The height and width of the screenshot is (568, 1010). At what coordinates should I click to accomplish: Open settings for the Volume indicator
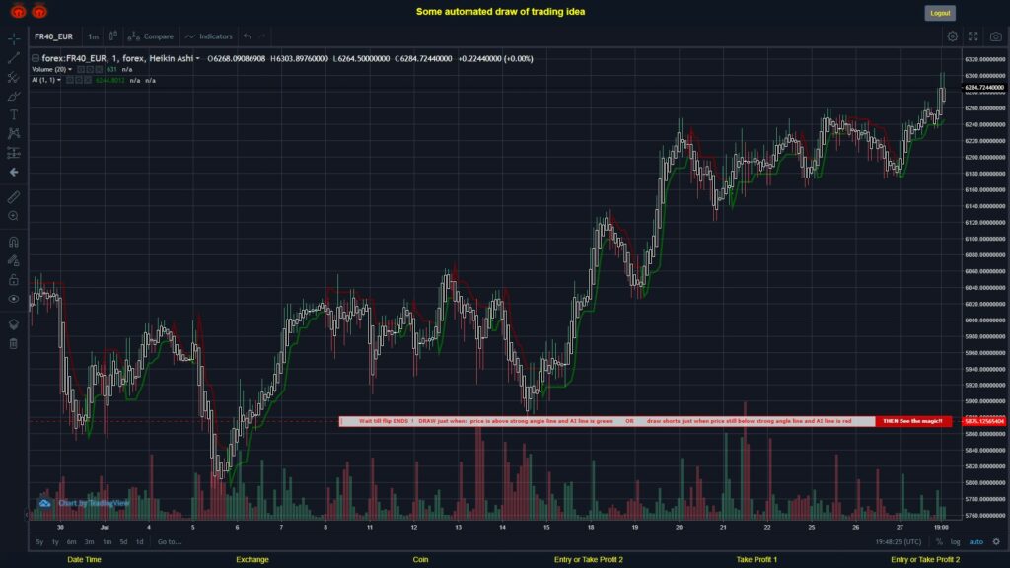(90, 70)
